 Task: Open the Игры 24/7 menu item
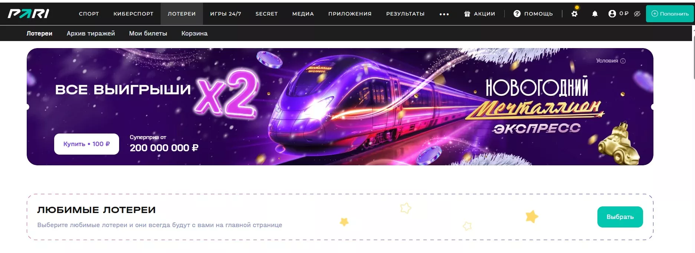coord(226,14)
